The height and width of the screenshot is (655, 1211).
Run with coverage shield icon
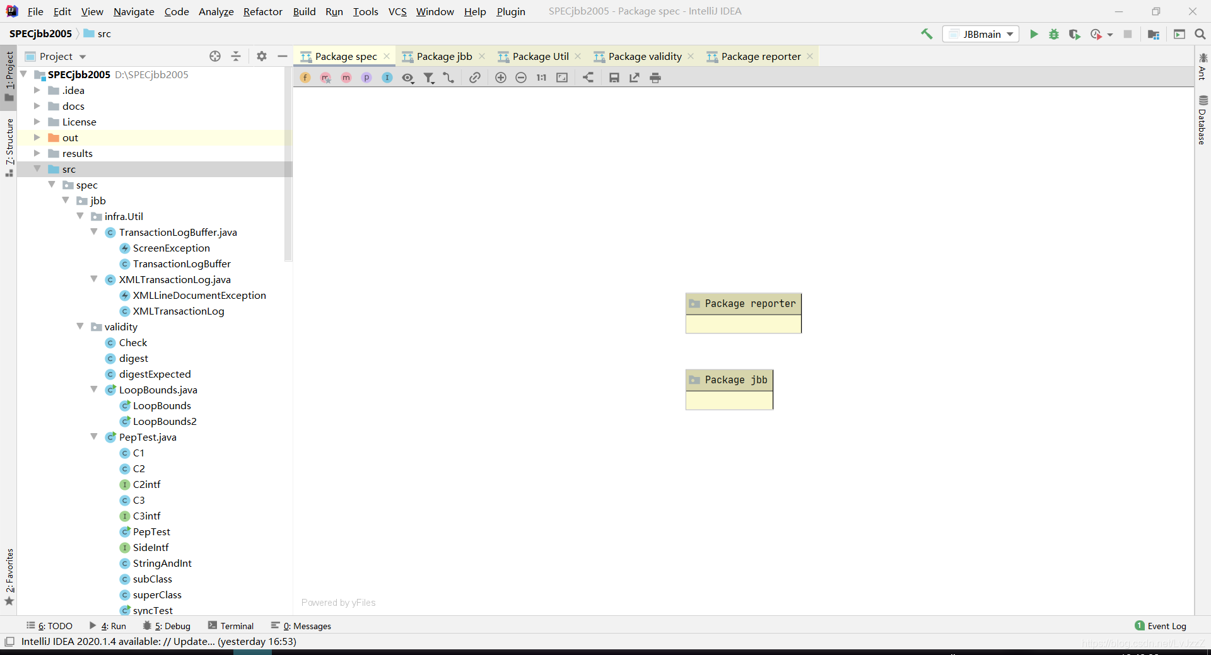click(x=1074, y=34)
